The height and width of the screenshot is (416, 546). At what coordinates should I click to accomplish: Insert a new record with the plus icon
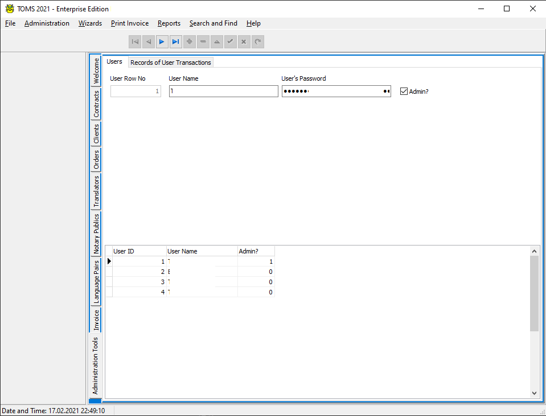coord(190,41)
